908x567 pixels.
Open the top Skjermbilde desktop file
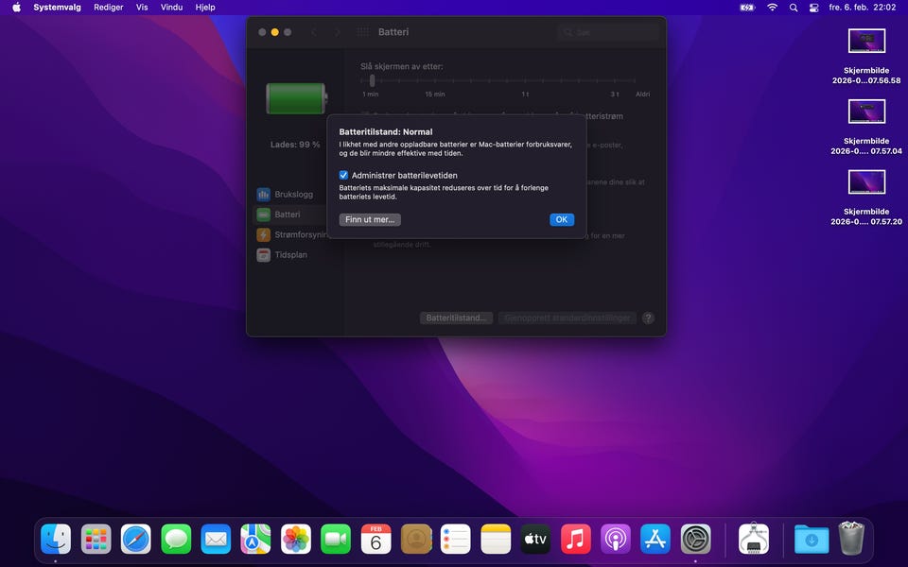coord(866,41)
